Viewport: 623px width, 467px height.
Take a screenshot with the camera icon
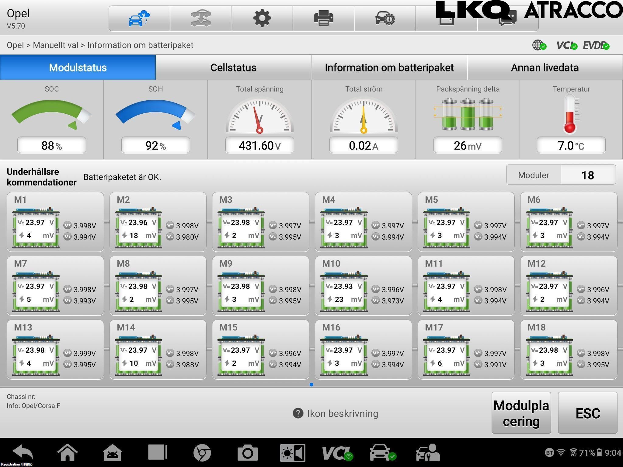point(248,453)
